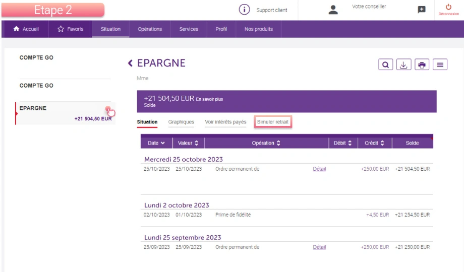
Task: Open the Voir intérêts payés tab
Action: coord(225,122)
